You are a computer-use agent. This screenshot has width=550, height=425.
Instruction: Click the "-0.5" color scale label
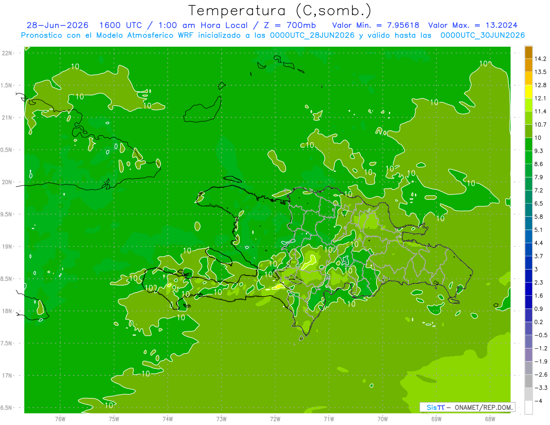pyautogui.click(x=540, y=335)
